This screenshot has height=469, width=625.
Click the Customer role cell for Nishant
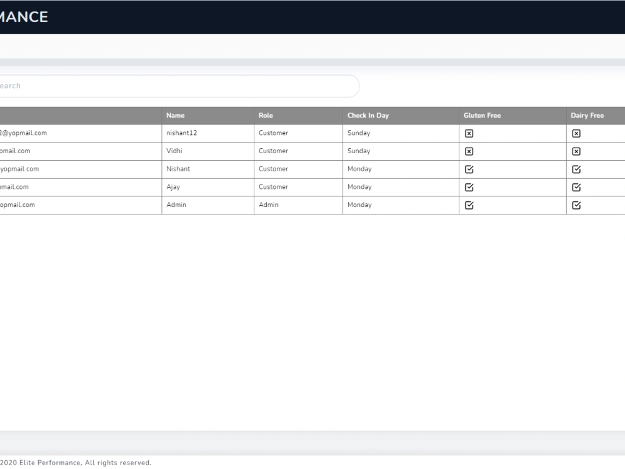coord(298,169)
